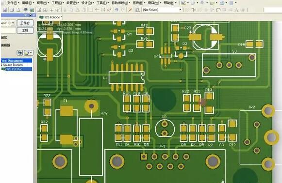The width and height of the screenshot is (282, 183).
Task: Select the 123.PcbDoc document tab
Action: click(x=50, y=17)
